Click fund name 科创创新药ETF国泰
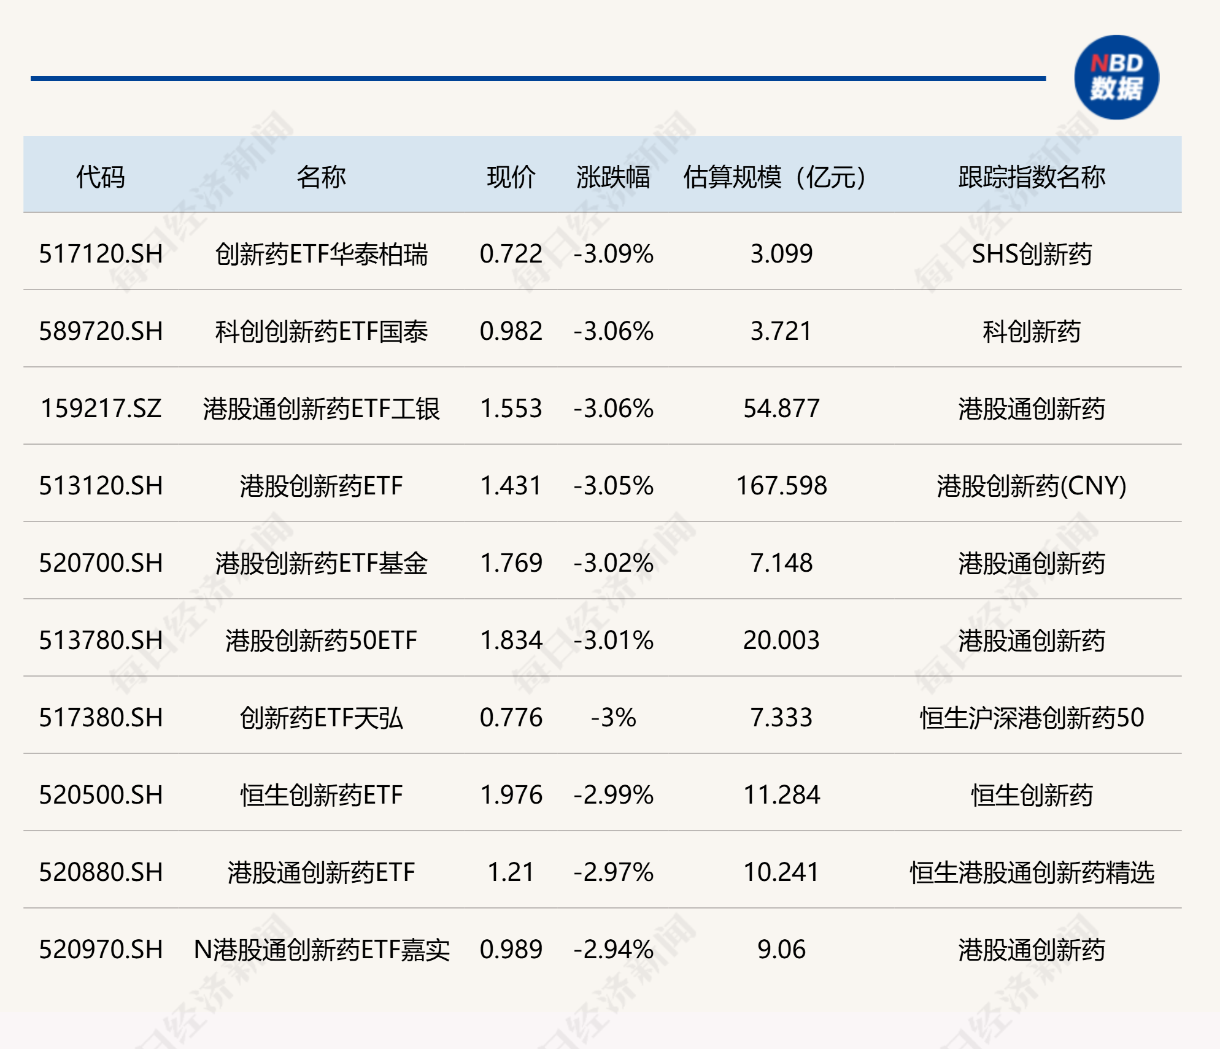The width and height of the screenshot is (1220, 1049). point(321,331)
